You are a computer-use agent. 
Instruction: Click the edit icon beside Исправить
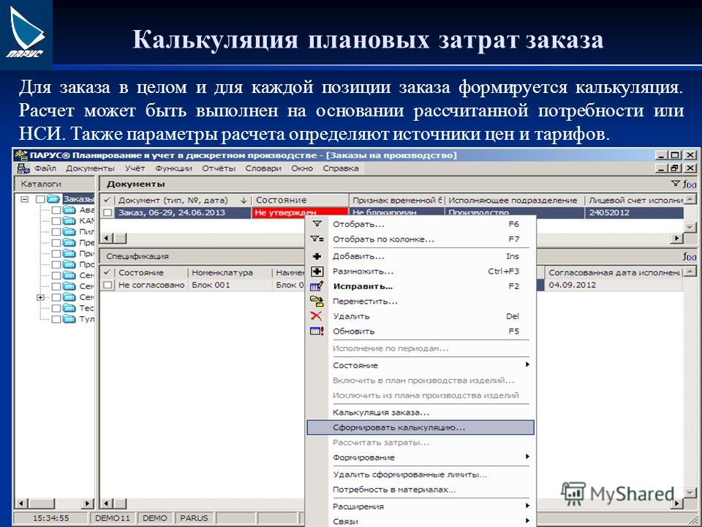click(x=317, y=286)
